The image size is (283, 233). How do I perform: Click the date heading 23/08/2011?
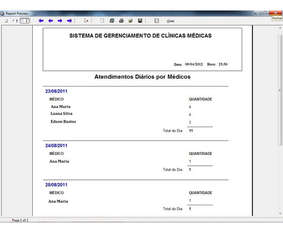coord(56,91)
